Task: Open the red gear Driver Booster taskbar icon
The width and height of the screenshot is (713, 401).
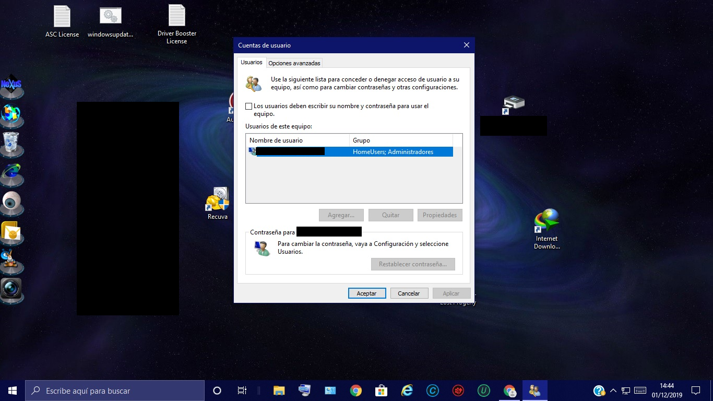Action: pyautogui.click(x=458, y=391)
